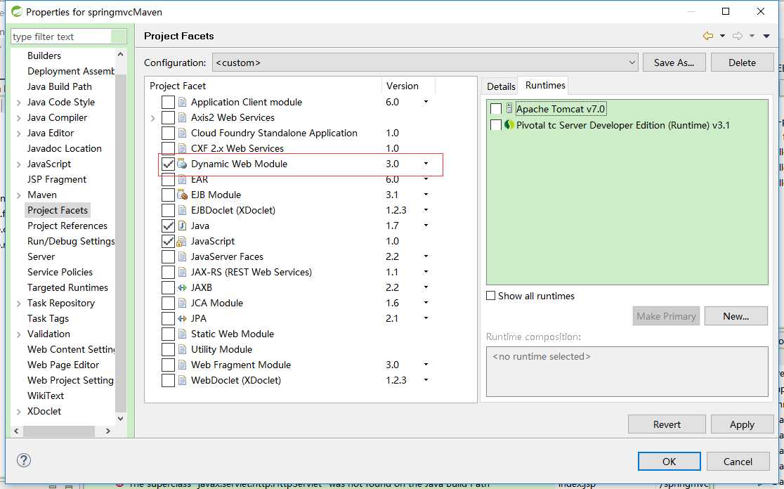Click the Apache Tomcat v7.0 server icon
784x489 pixels.
tap(509, 108)
